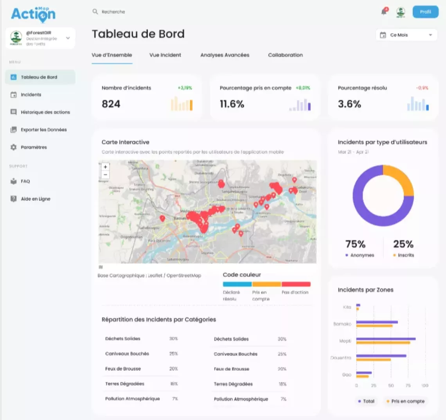446x420 pixels.
Task: Click the 3.6% résolu value
Action: [349, 104]
